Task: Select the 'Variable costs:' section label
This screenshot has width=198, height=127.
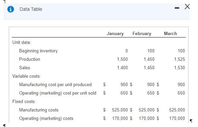Action: click(26, 76)
